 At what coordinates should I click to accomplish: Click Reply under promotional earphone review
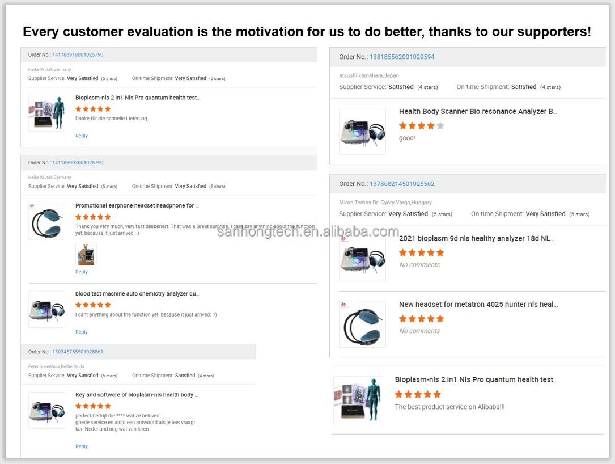tap(82, 272)
